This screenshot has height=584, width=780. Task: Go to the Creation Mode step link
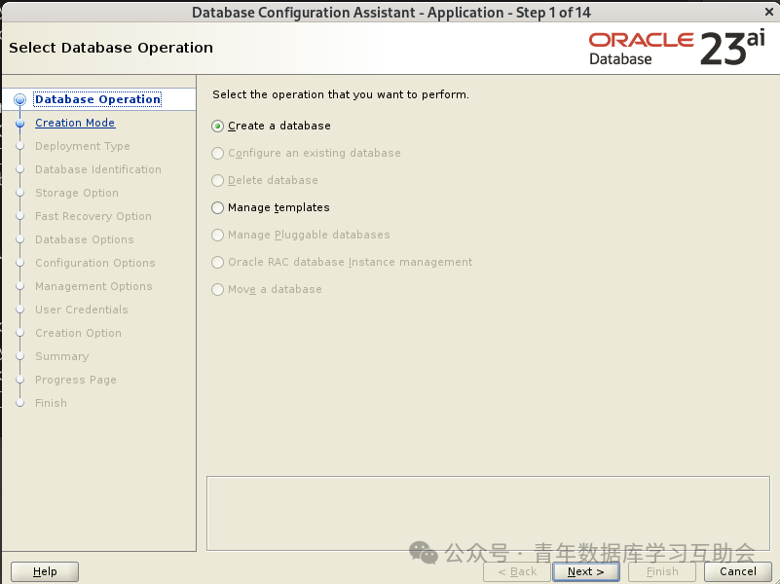pyautogui.click(x=75, y=123)
